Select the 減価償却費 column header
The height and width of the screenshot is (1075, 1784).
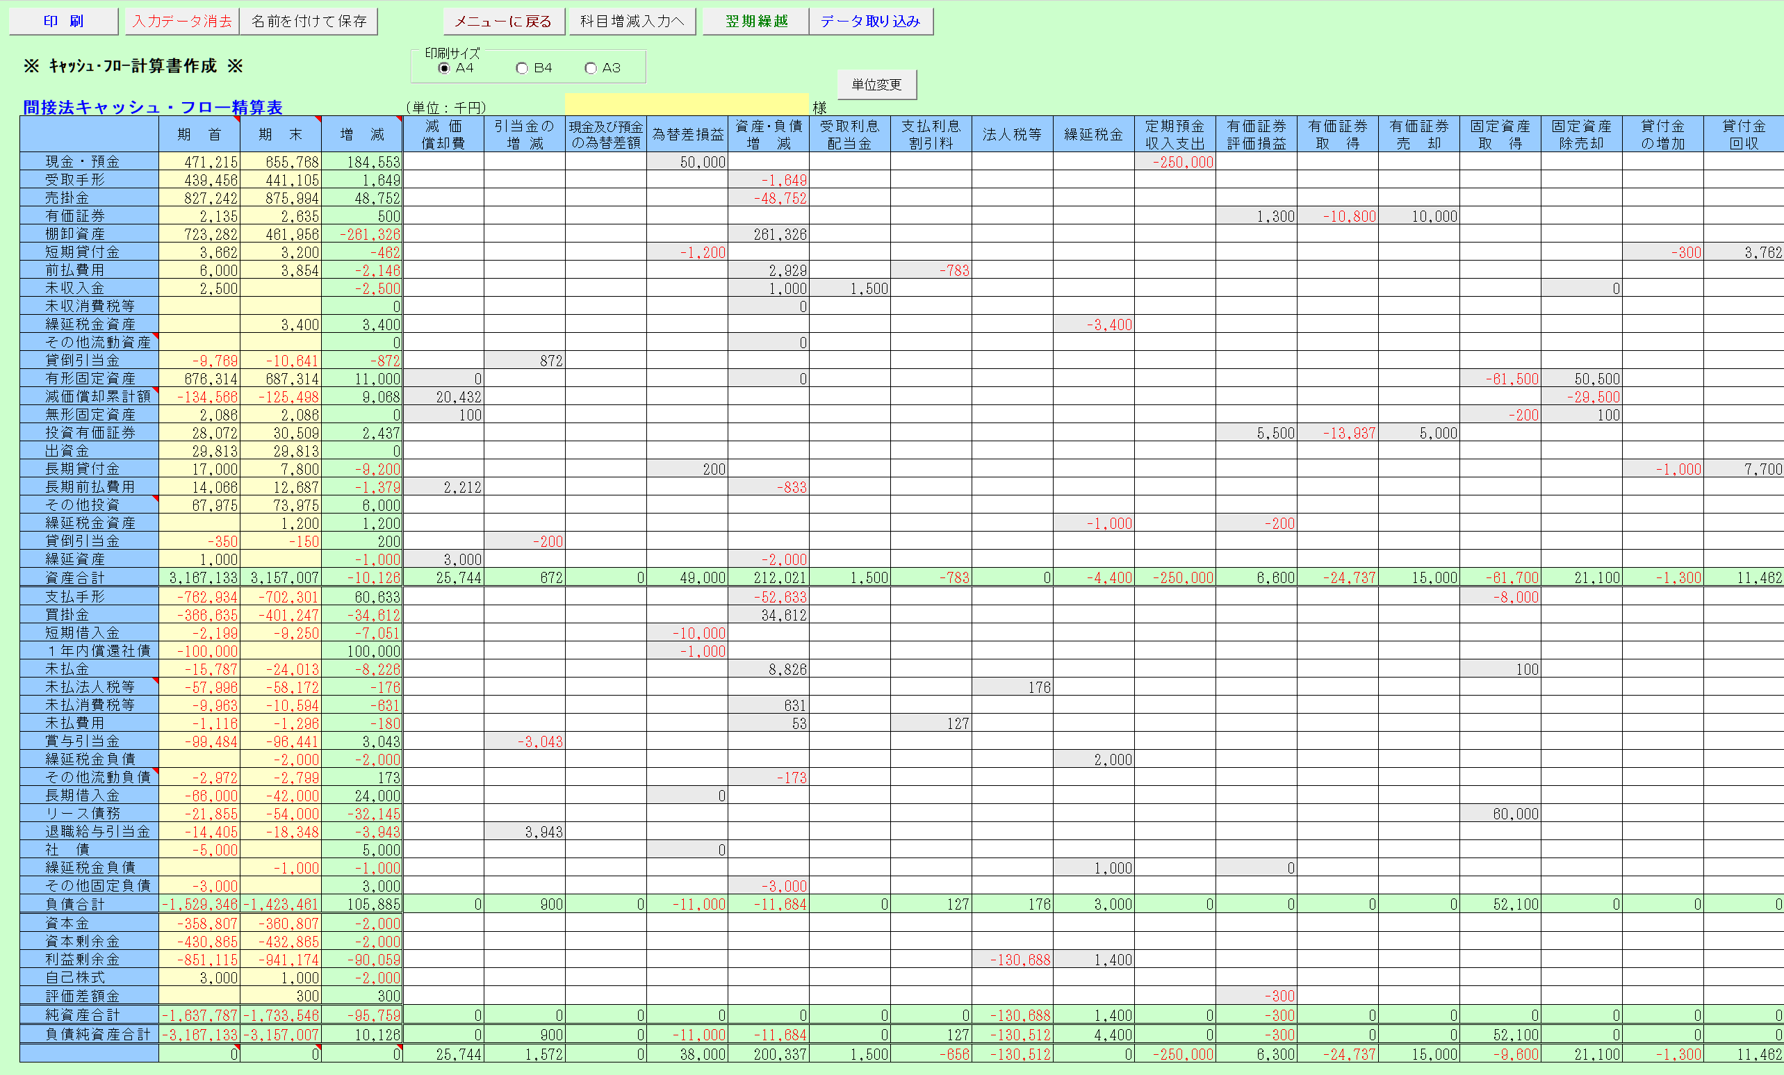pos(443,135)
